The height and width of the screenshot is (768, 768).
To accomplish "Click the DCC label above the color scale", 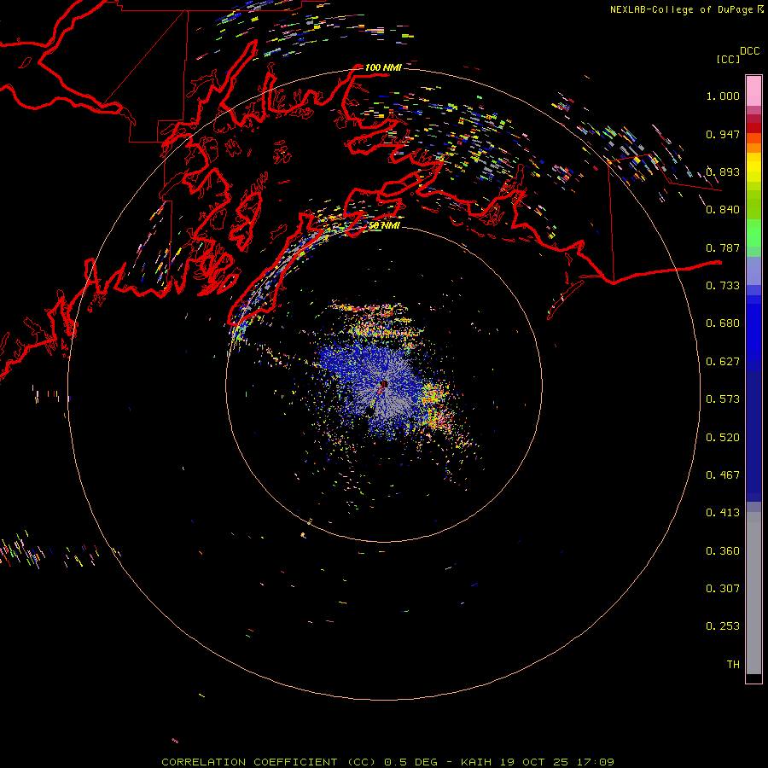I will coord(750,51).
